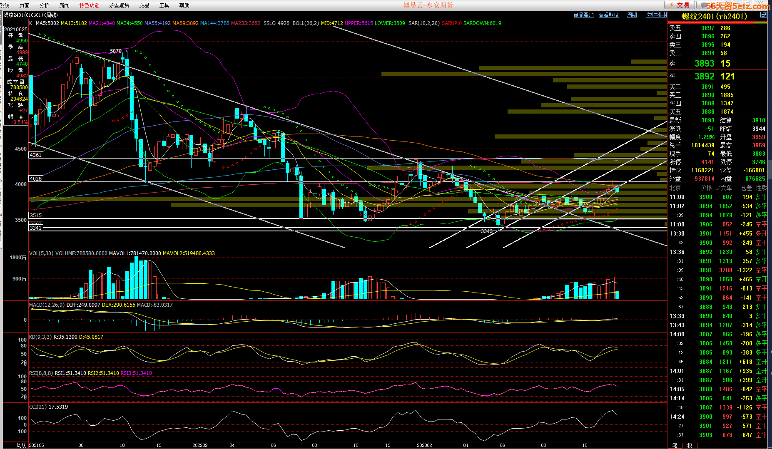Switch to the 笔 tick tab
772x449 pixels.
[x=675, y=445]
